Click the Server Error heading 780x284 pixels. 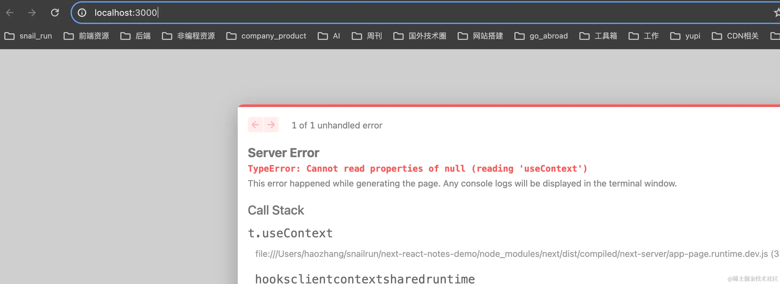pos(283,153)
